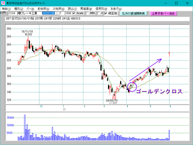Close the analysis chart window
This screenshot has width=193, height=145.
click(187, 3)
